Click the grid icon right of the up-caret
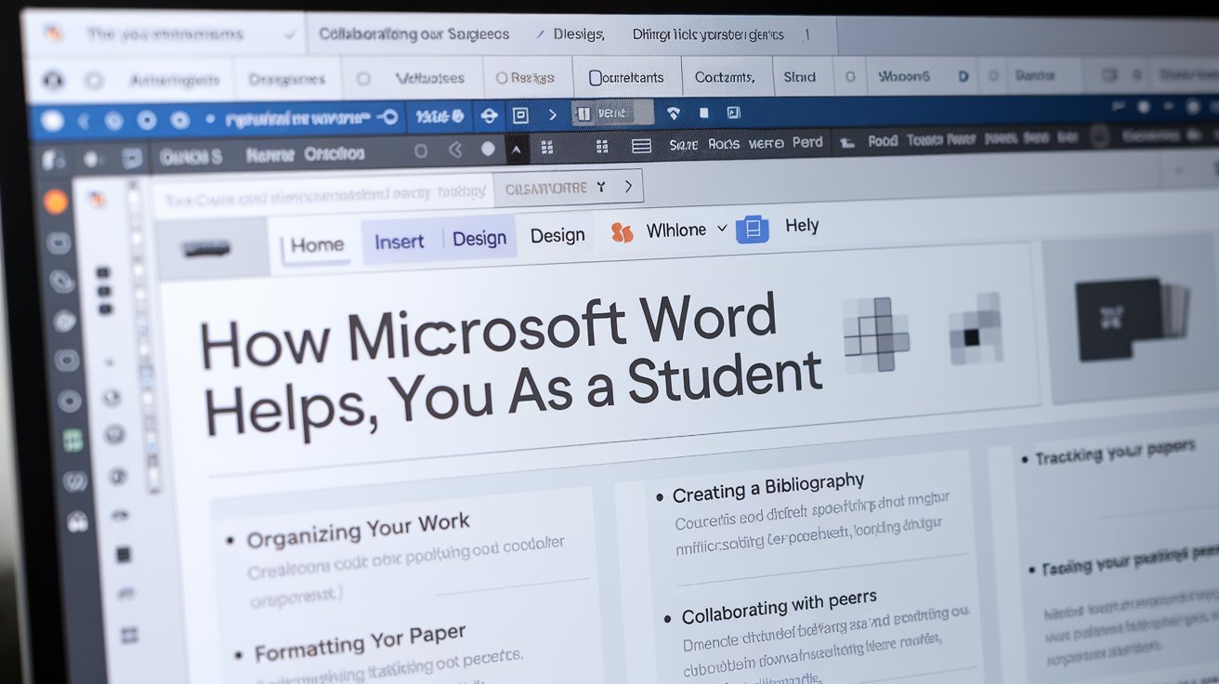Screen dimensions: 1219x684 546,148
